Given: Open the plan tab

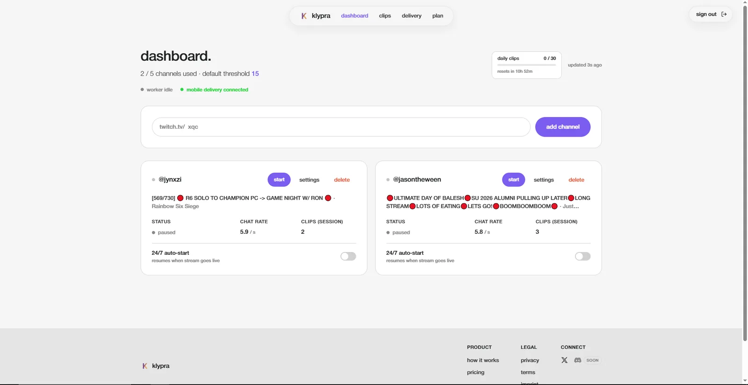Looking at the screenshot, I should tap(438, 16).
